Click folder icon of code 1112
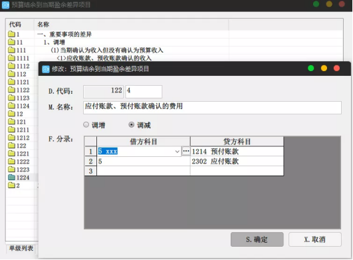This screenshot has height=260, width=353. tap(11, 66)
